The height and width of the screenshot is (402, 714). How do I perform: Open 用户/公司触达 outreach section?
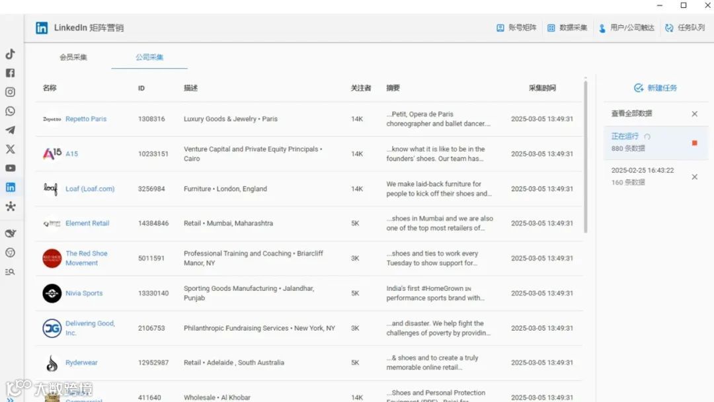(627, 28)
